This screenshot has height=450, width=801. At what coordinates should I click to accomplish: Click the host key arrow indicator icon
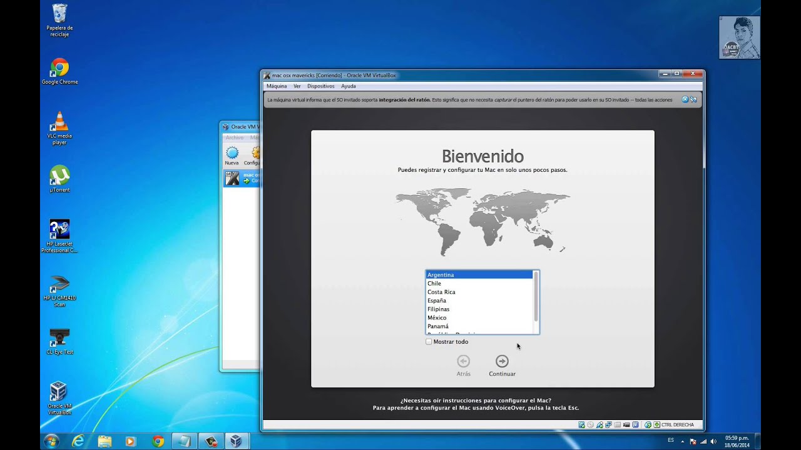tap(656, 424)
